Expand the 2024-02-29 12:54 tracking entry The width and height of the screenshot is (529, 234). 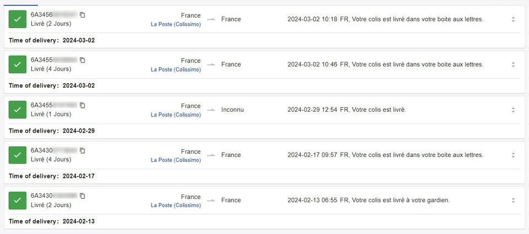pyautogui.click(x=513, y=110)
